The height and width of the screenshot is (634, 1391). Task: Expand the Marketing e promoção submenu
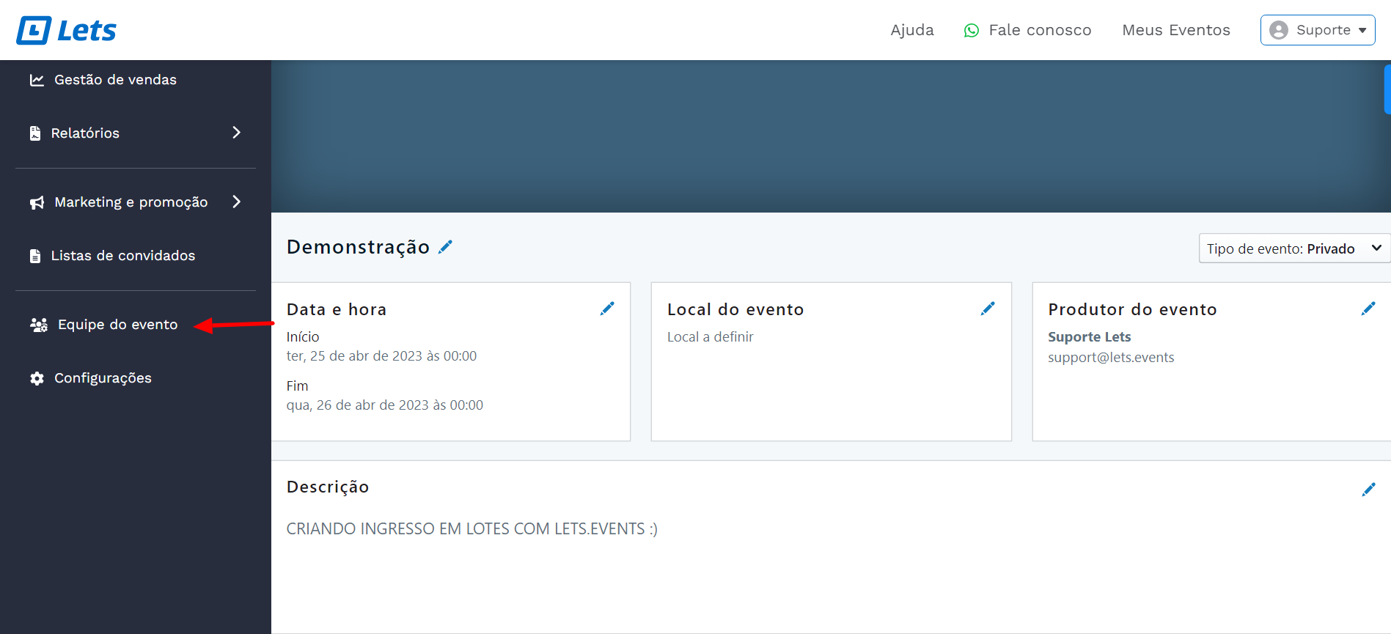tap(236, 202)
